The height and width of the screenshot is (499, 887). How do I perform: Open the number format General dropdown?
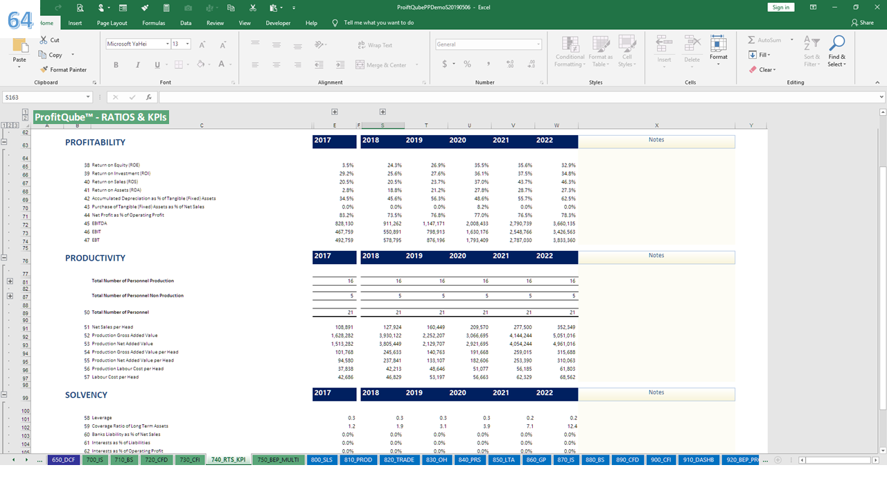pyautogui.click(x=538, y=44)
